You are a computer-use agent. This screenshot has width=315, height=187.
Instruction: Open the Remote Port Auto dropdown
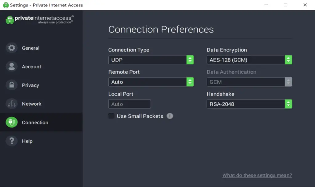point(151,82)
